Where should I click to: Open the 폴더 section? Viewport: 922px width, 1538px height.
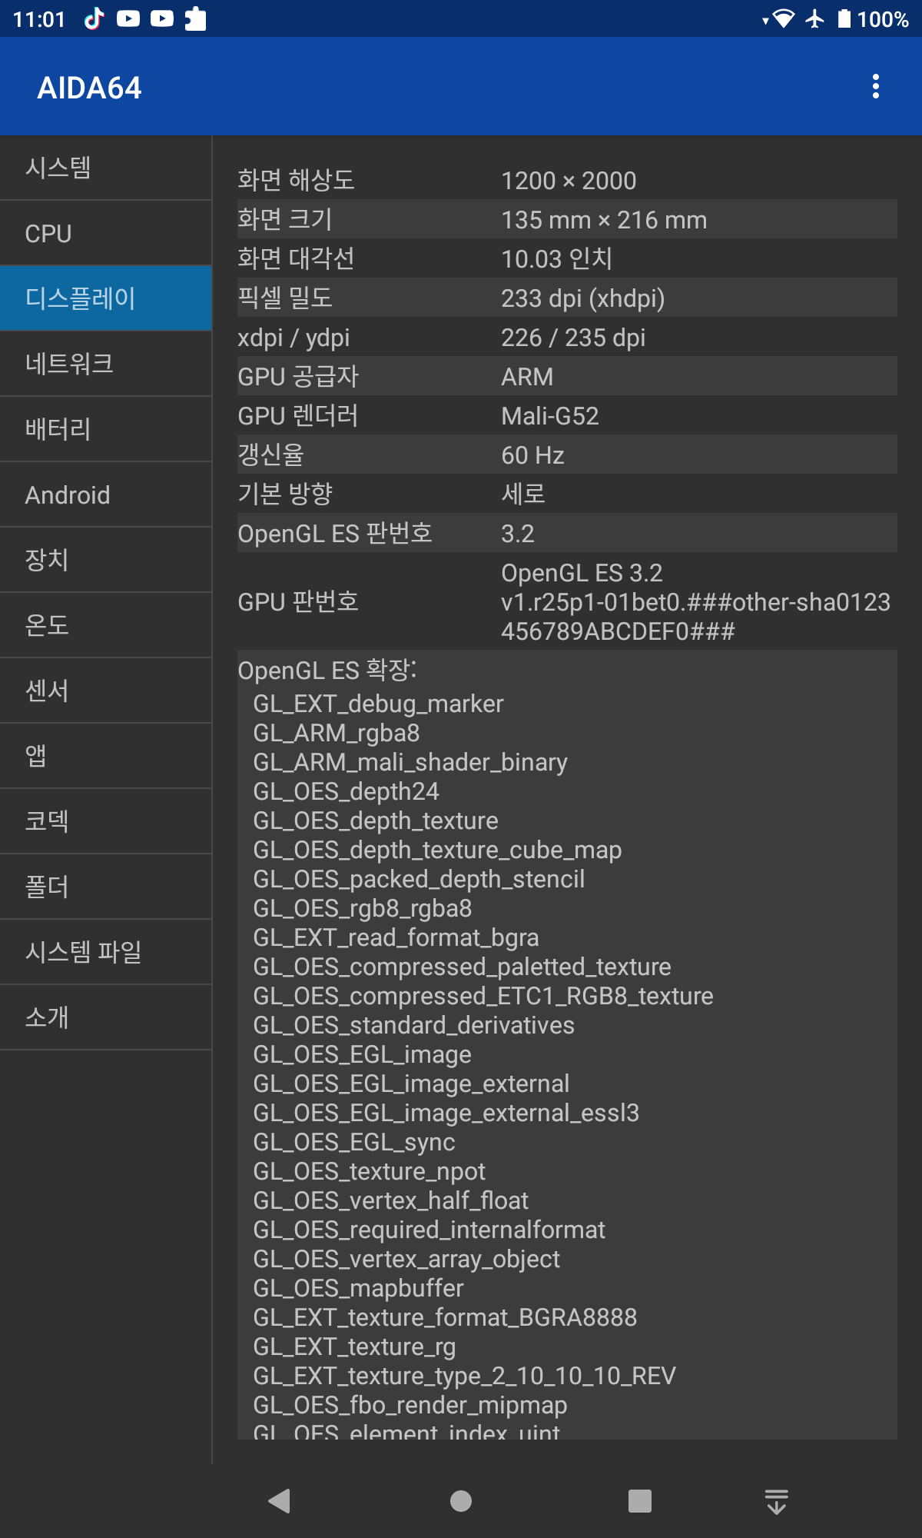click(106, 887)
